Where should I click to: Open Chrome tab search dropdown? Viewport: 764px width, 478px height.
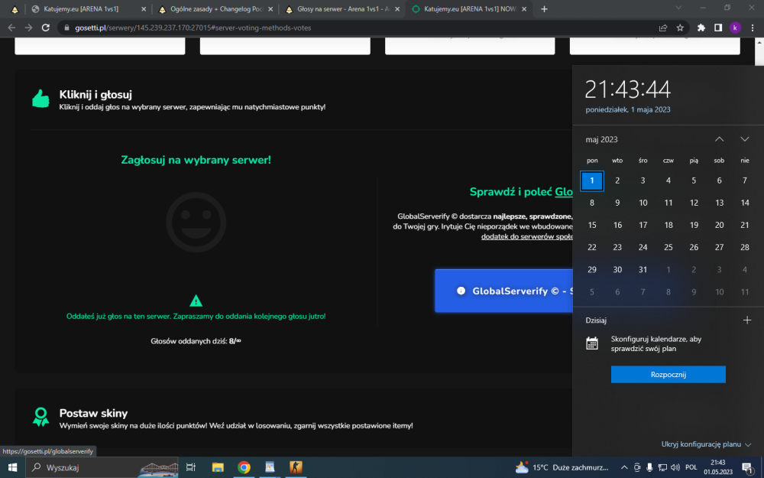point(678,8)
